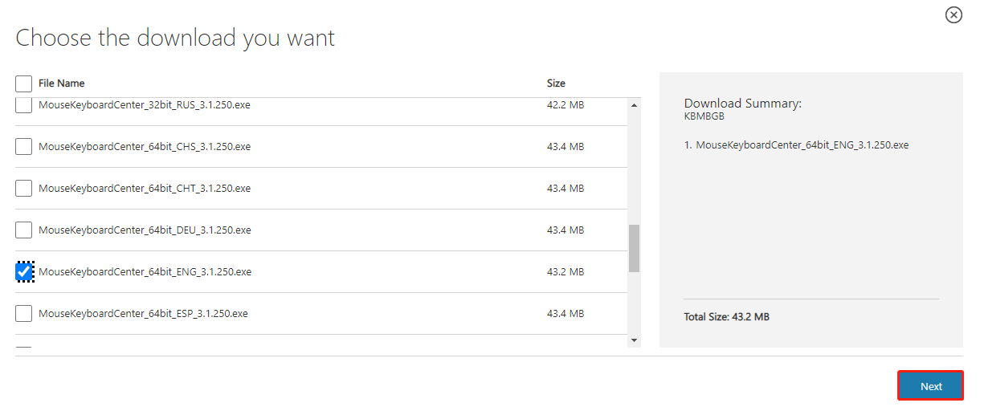
Task: Toggle the select-all File Name checkbox
Action: (24, 83)
